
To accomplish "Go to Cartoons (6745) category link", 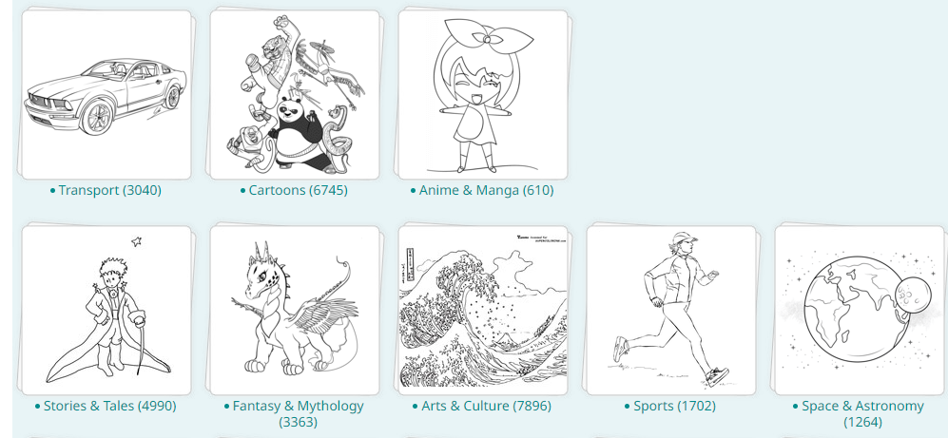I will pyautogui.click(x=298, y=190).
